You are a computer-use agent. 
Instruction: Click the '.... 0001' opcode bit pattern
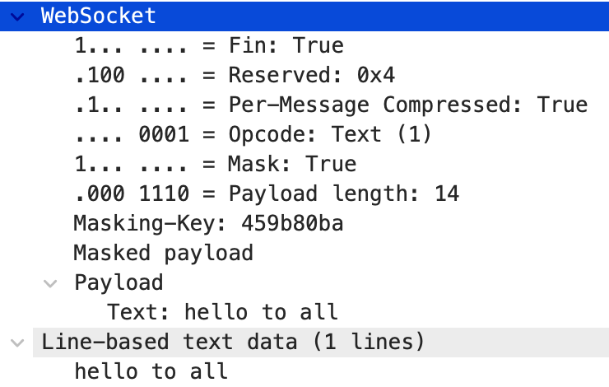(130, 134)
